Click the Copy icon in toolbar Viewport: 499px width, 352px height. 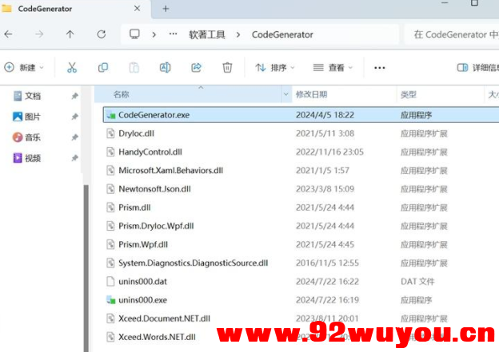[x=103, y=68]
